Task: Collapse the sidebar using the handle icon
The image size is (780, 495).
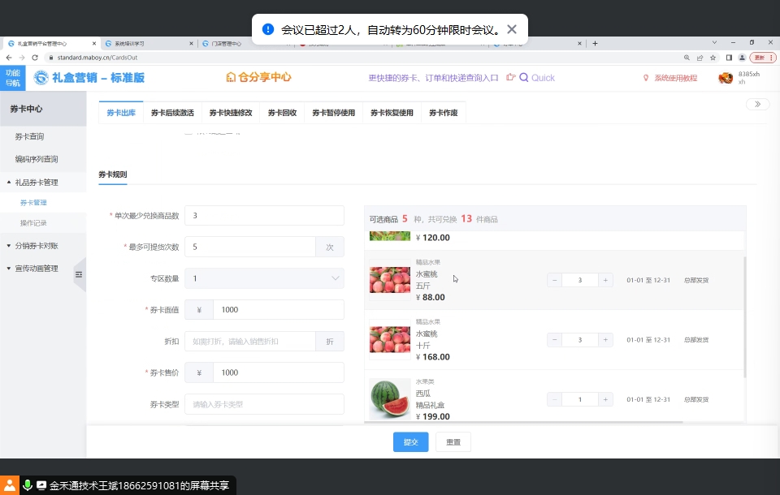Action: point(79,275)
